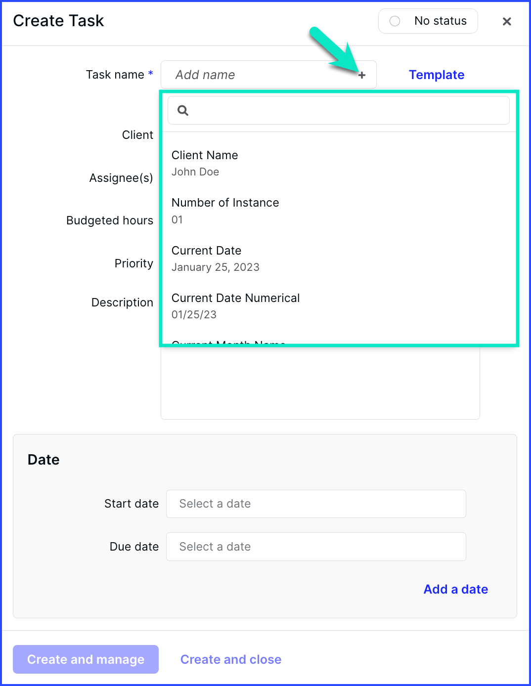Close the Create Task dialog
The height and width of the screenshot is (686, 531).
pyautogui.click(x=507, y=21)
